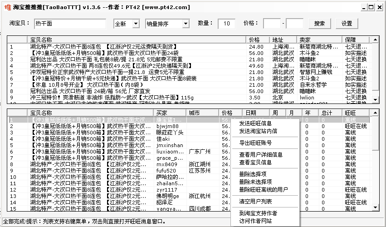Image resolution: width=386 pixels, height=227 pixels.
Task: Click the selected row 1 buyer 康宝蓝1...
Action: click(169, 120)
